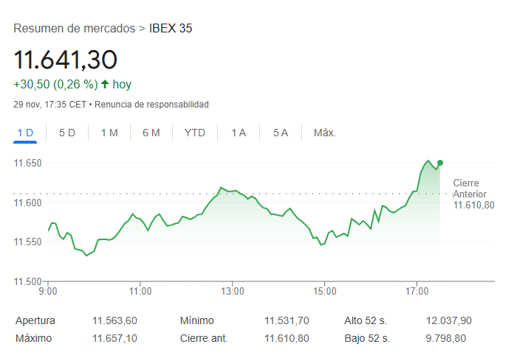This screenshot has width=514, height=358.
Task: Switch to the 6 M tab
Action: pos(151,133)
